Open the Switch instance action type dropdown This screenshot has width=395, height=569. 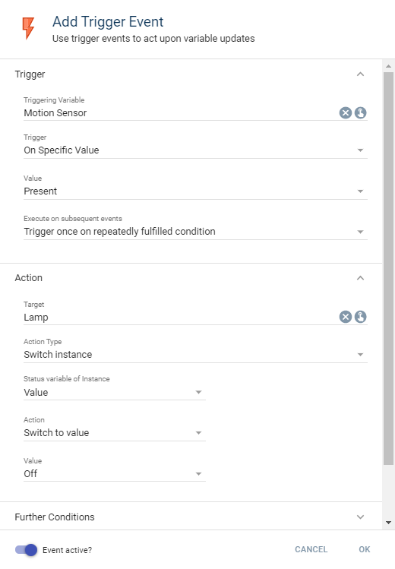[x=195, y=355]
